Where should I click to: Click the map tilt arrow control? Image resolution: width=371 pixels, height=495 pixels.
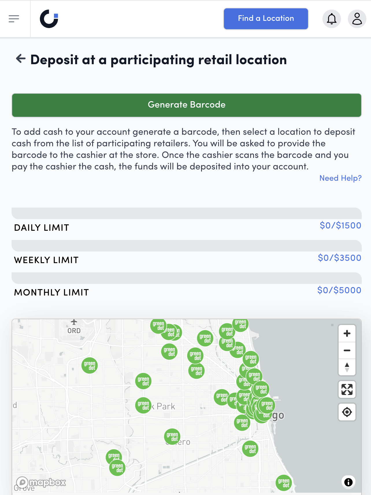point(347,367)
